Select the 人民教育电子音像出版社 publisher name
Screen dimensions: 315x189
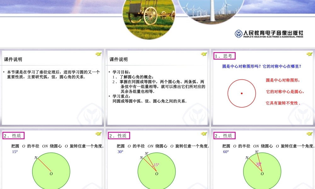pos(273,33)
